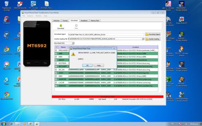Expand the Scatter-loading File path dropdown
The width and height of the screenshot is (202, 126).
click(x=143, y=39)
